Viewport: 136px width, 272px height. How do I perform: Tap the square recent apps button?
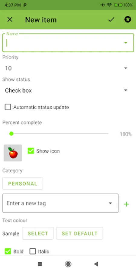coord(40,264)
